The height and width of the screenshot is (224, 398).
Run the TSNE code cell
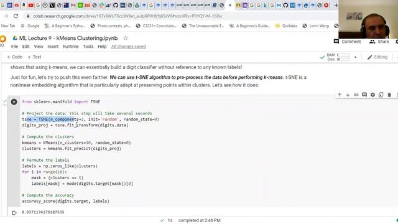[14, 102]
